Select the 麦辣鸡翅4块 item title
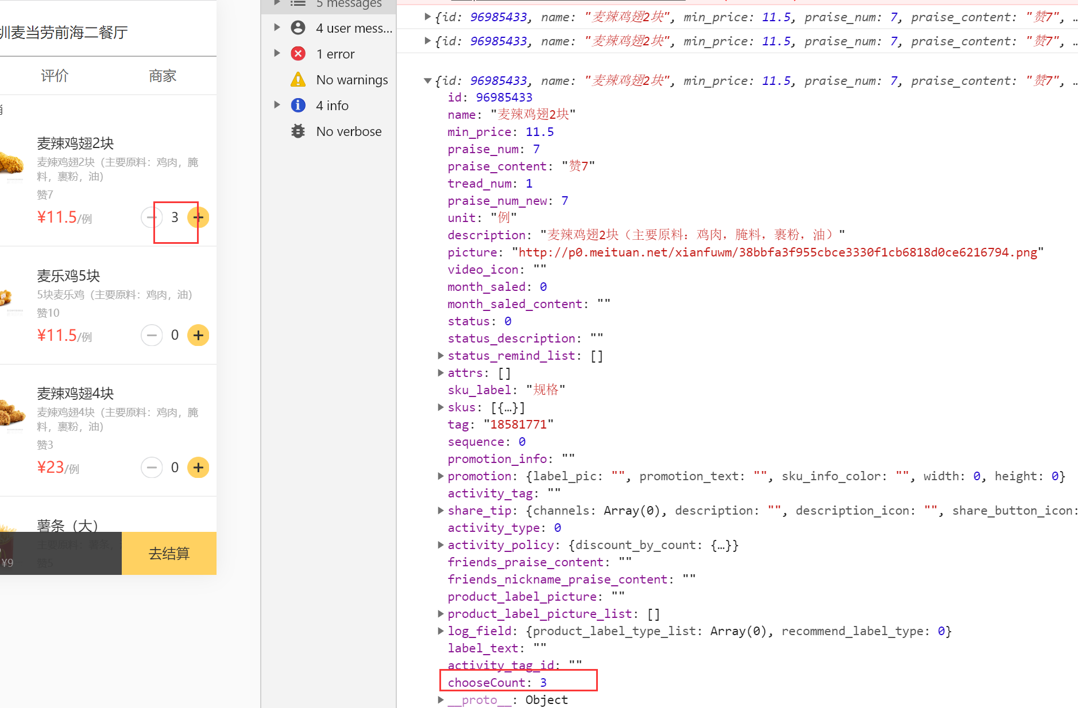1078x708 pixels. [75, 393]
